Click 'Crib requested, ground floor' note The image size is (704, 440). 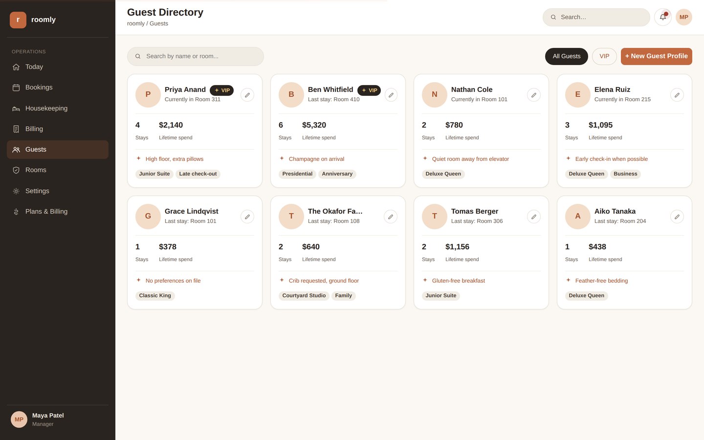click(324, 281)
